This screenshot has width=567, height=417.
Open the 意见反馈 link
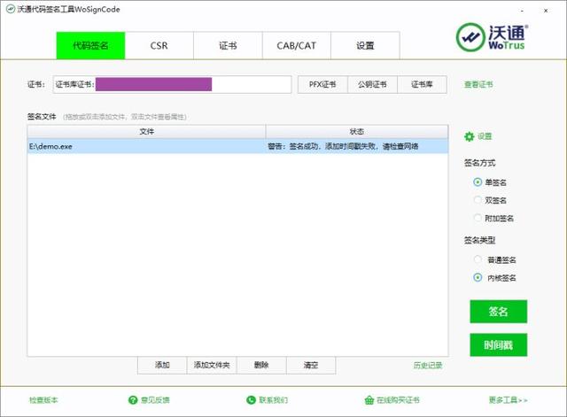coord(155,400)
